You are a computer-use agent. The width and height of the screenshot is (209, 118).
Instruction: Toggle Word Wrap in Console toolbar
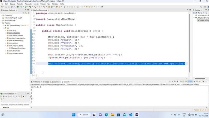(186, 82)
